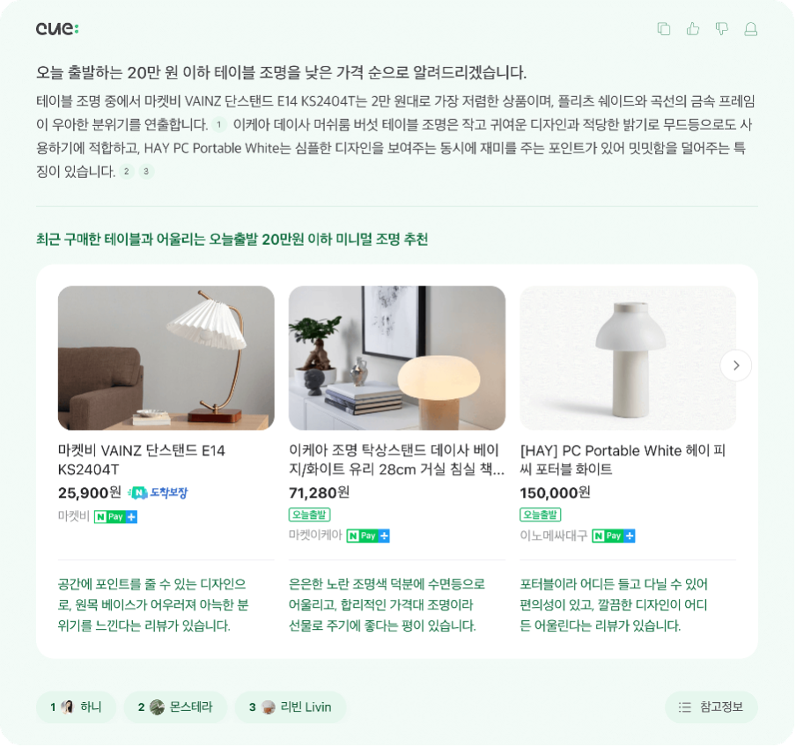Viewport: 796px width, 747px height.
Task: Click citation badge 2 in the answer
Action: point(127,172)
